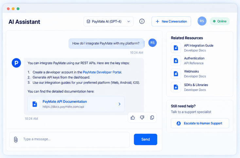Click the user message bubble about integrating PayMate

click(106, 44)
